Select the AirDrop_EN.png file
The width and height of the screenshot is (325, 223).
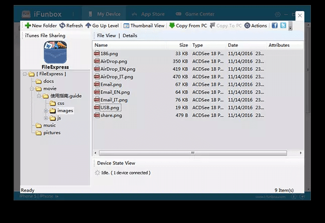coord(117,69)
